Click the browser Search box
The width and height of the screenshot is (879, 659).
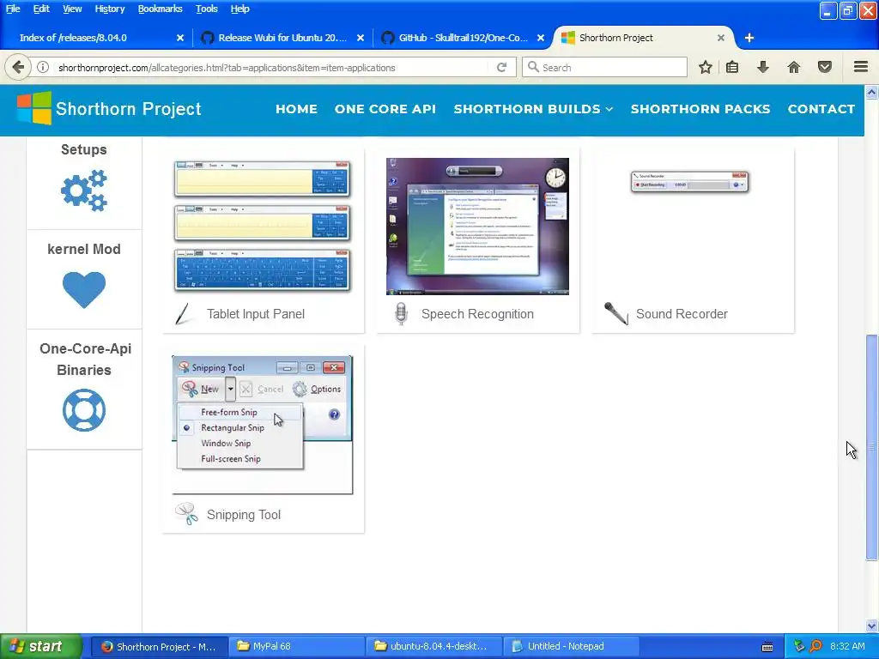[x=604, y=67]
